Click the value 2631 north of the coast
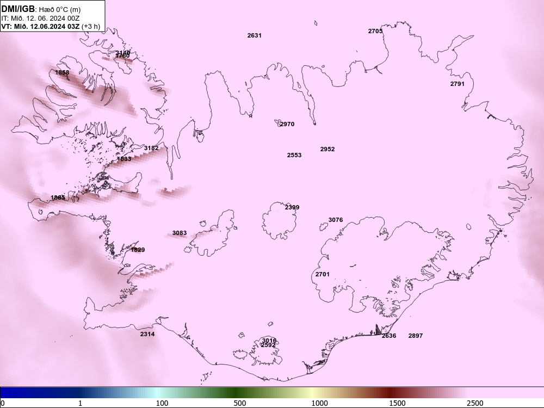This screenshot has height=408, width=544. point(254,35)
